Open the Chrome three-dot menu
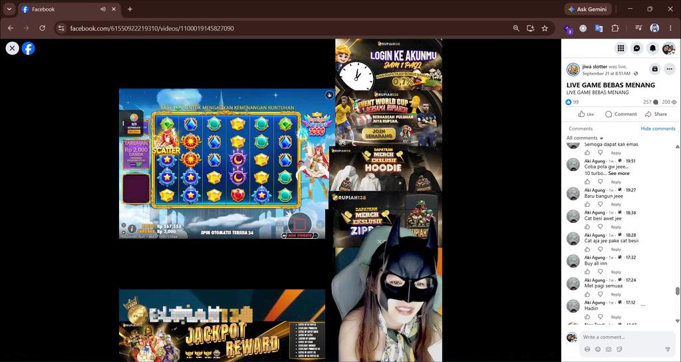Screen dimensions: 681x362 [670, 28]
